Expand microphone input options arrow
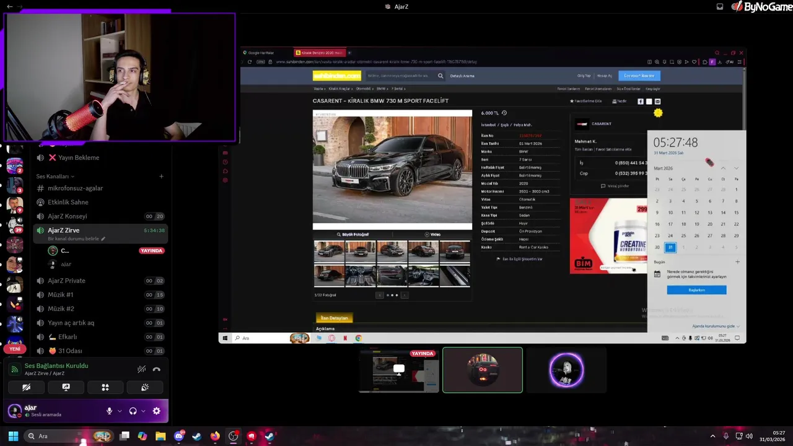 click(120, 411)
